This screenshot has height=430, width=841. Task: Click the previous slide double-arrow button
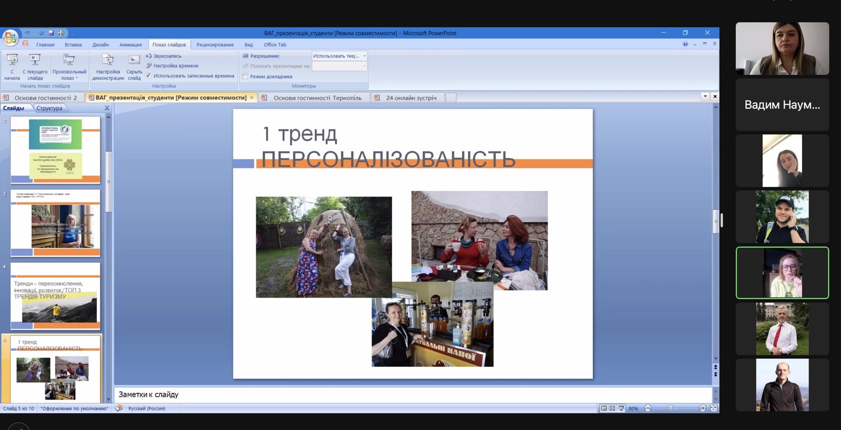tap(715, 367)
